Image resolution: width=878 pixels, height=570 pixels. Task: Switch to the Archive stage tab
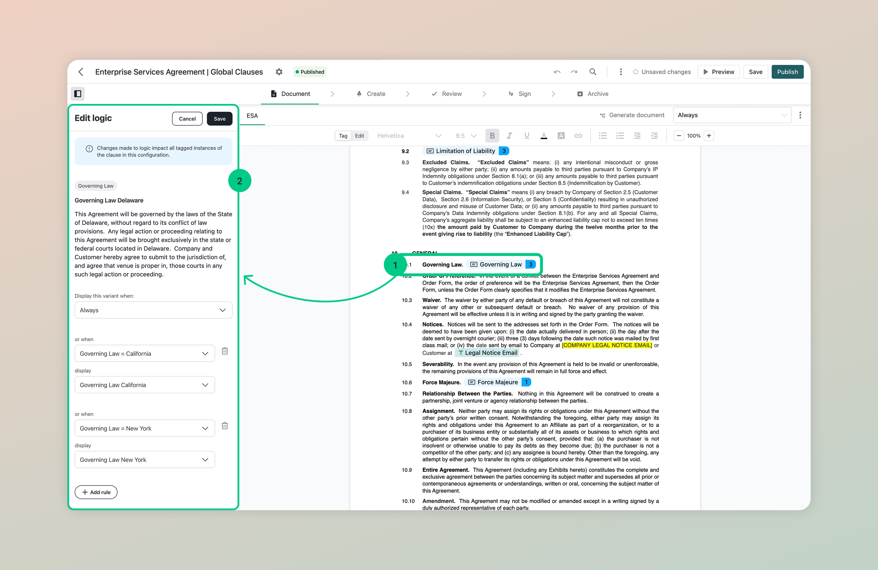[x=593, y=94]
